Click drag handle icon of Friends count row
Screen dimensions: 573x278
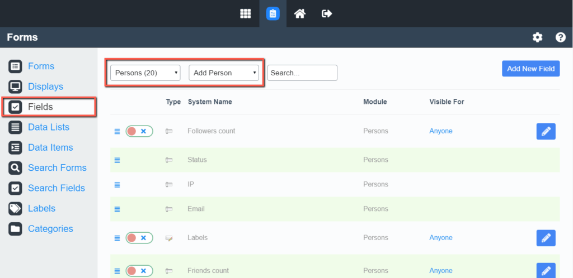[118, 271]
